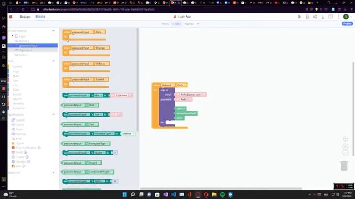Image resolution: width=355 pixels, height=199 pixels.
Task: Click the plus icon beside Ads
Action: coord(23,166)
